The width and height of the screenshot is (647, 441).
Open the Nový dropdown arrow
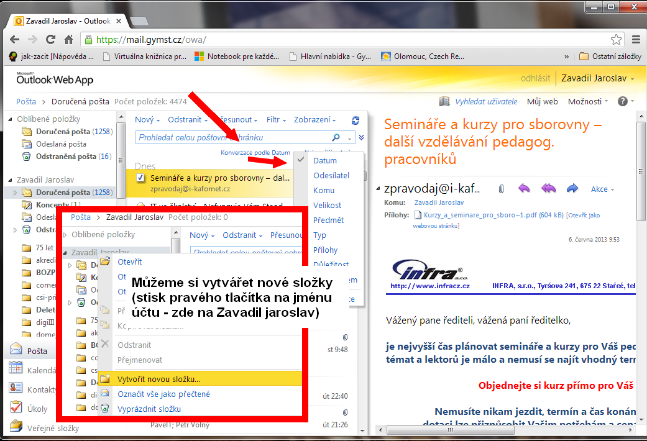(158, 120)
